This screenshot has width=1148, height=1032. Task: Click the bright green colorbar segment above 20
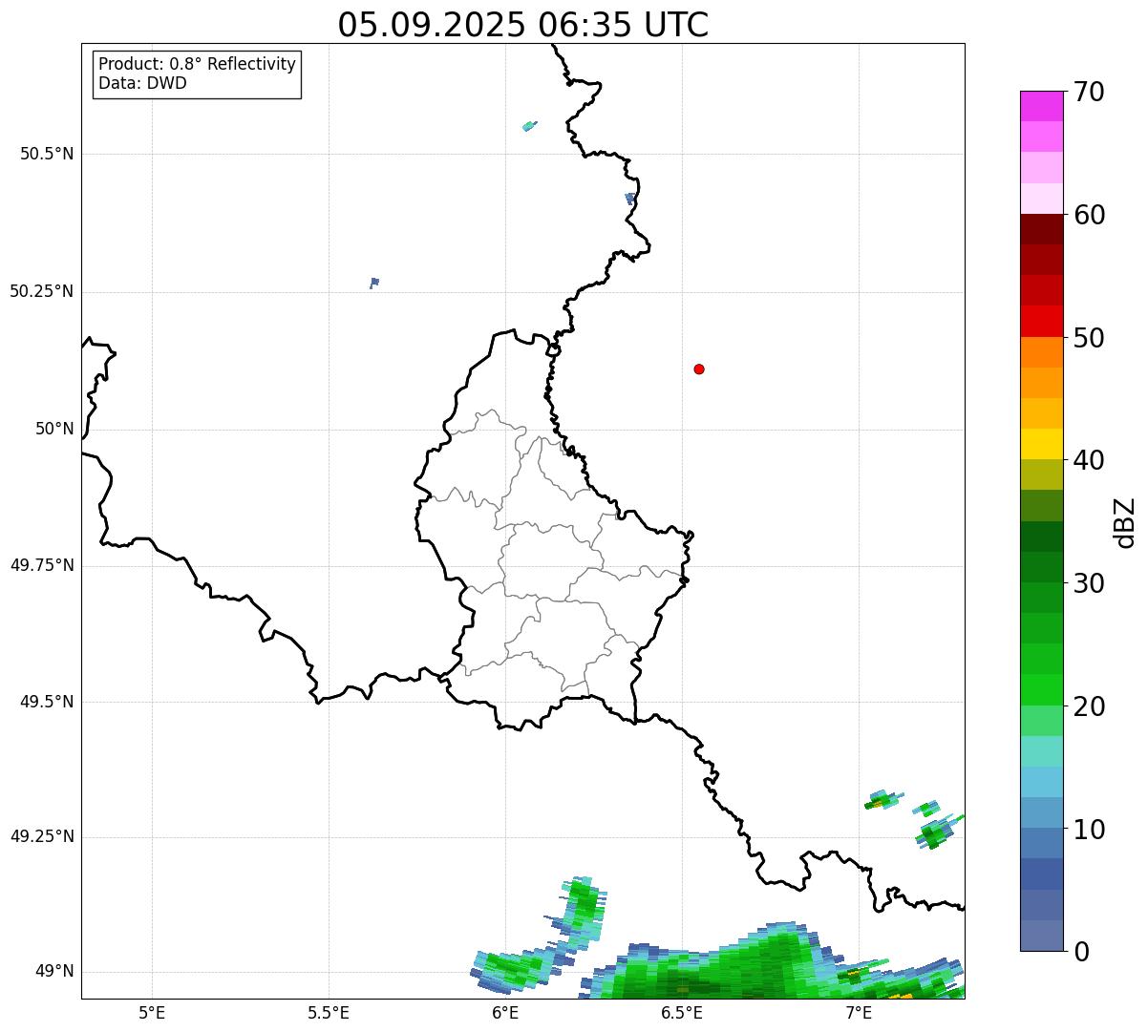pyautogui.click(x=1042, y=690)
